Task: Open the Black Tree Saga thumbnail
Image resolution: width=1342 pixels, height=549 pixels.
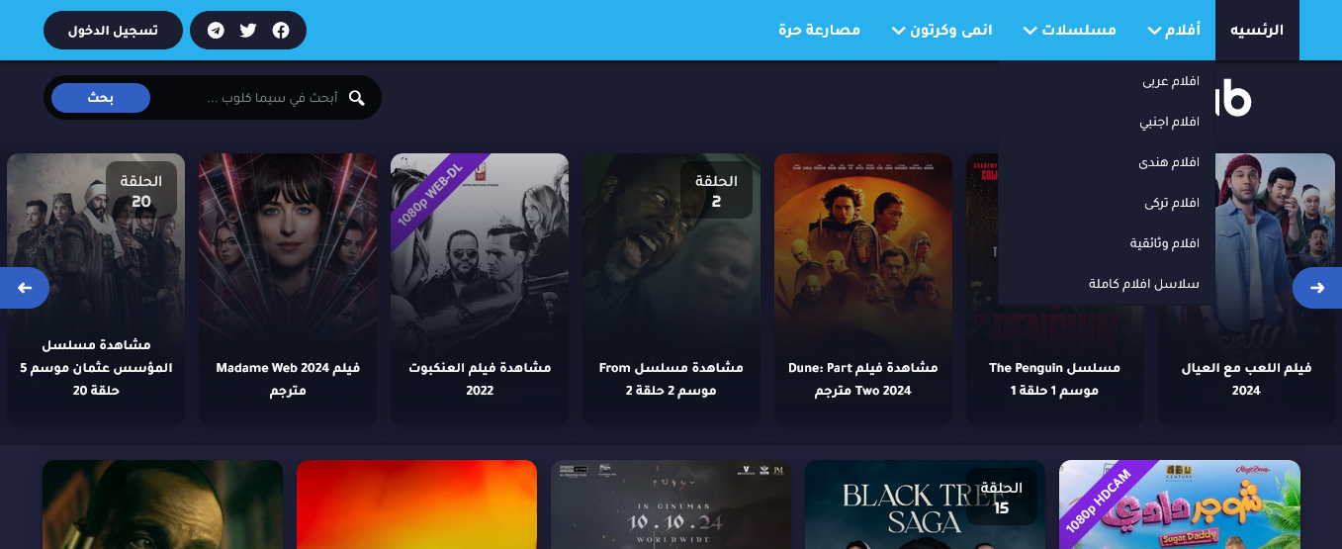Action: [x=925, y=504]
